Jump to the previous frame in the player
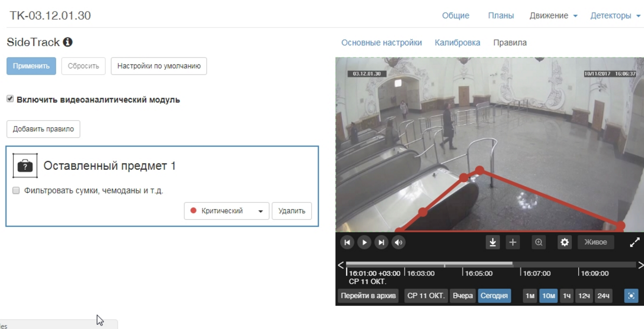The width and height of the screenshot is (644, 329). tap(347, 242)
